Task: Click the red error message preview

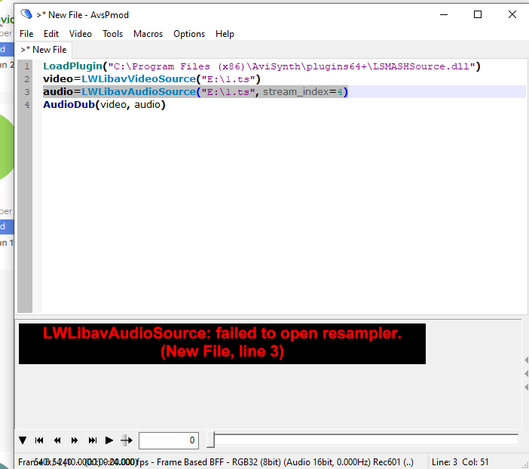Action: (222, 344)
